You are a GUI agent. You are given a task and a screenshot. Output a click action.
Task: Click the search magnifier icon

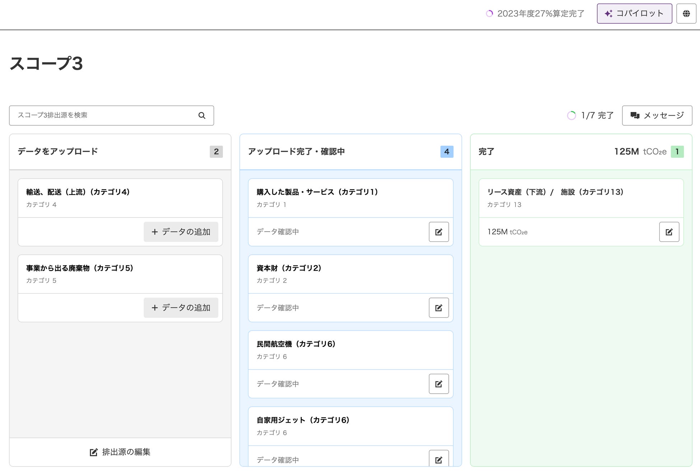(x=202, y=116)
